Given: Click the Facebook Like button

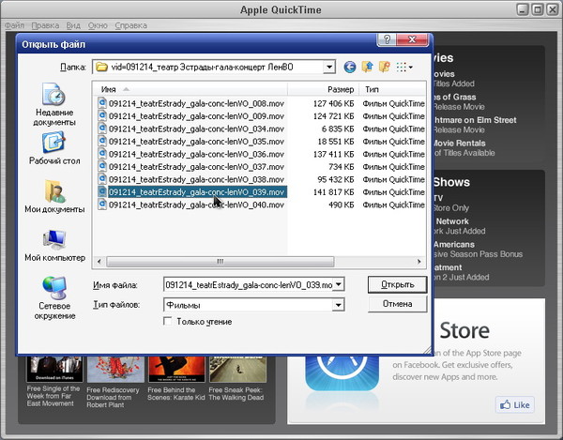Looking at the screenshot, I should tap(514, 405).
